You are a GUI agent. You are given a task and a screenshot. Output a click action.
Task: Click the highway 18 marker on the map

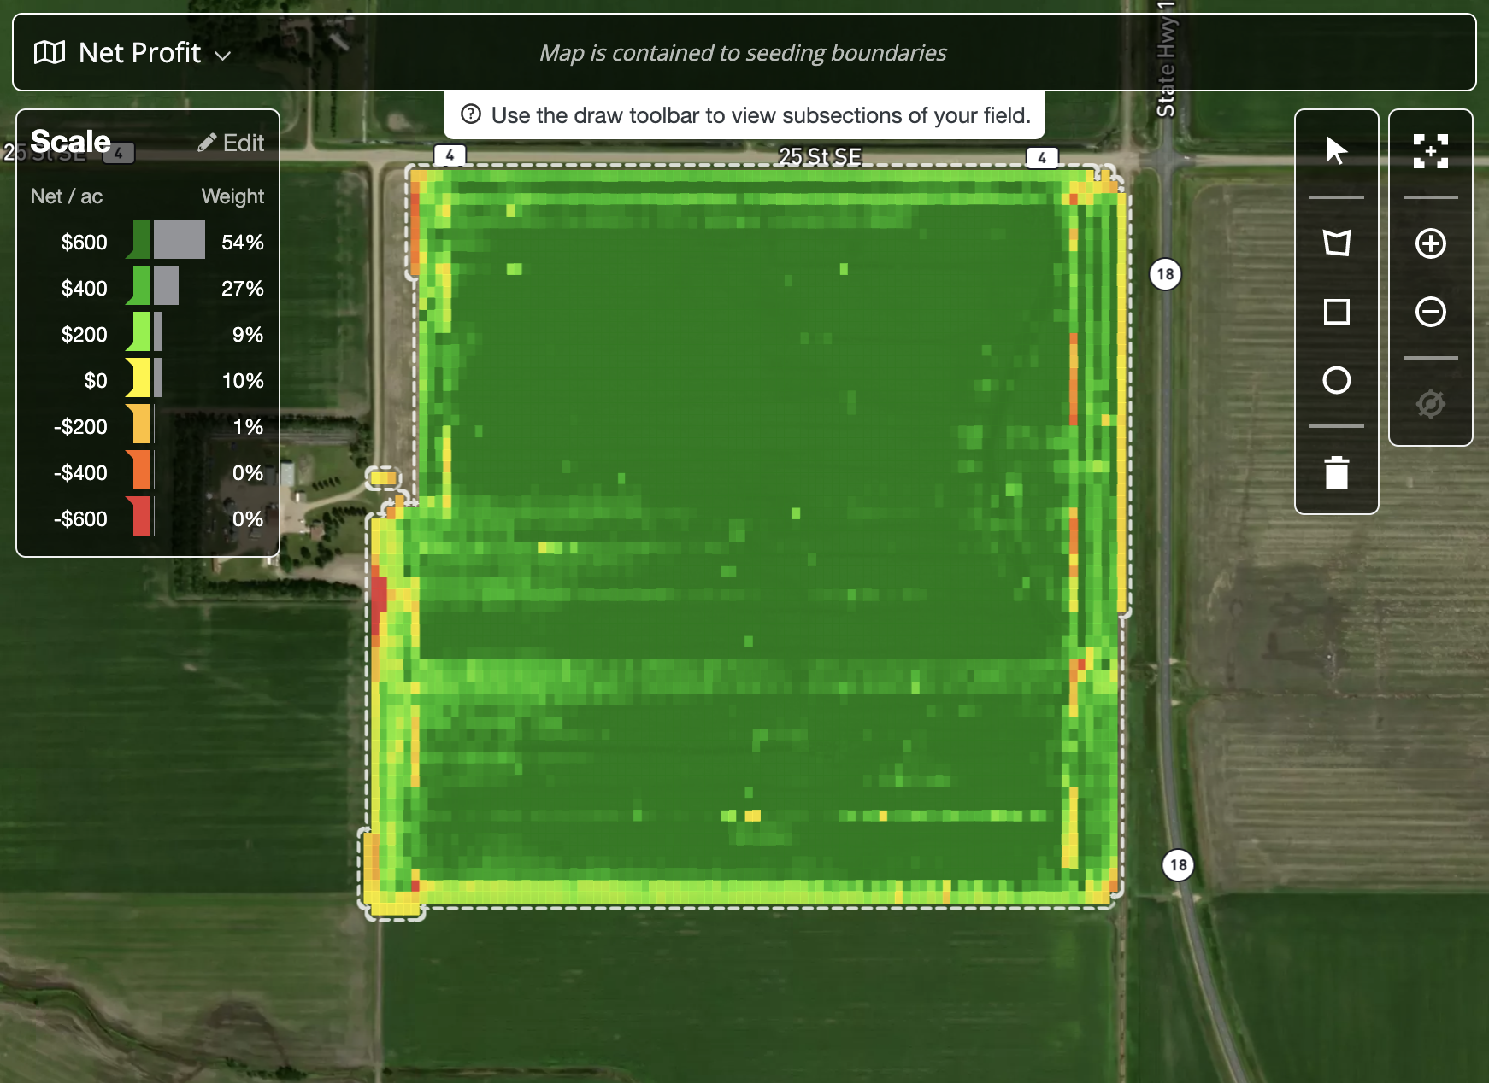[1164, 275]
